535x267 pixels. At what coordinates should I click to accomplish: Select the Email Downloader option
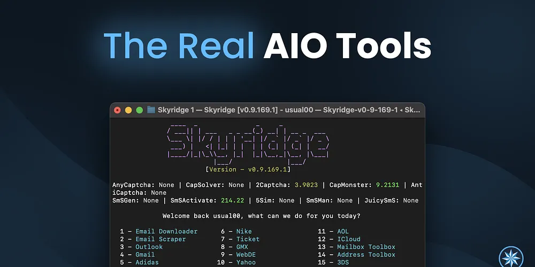(166, 231)
